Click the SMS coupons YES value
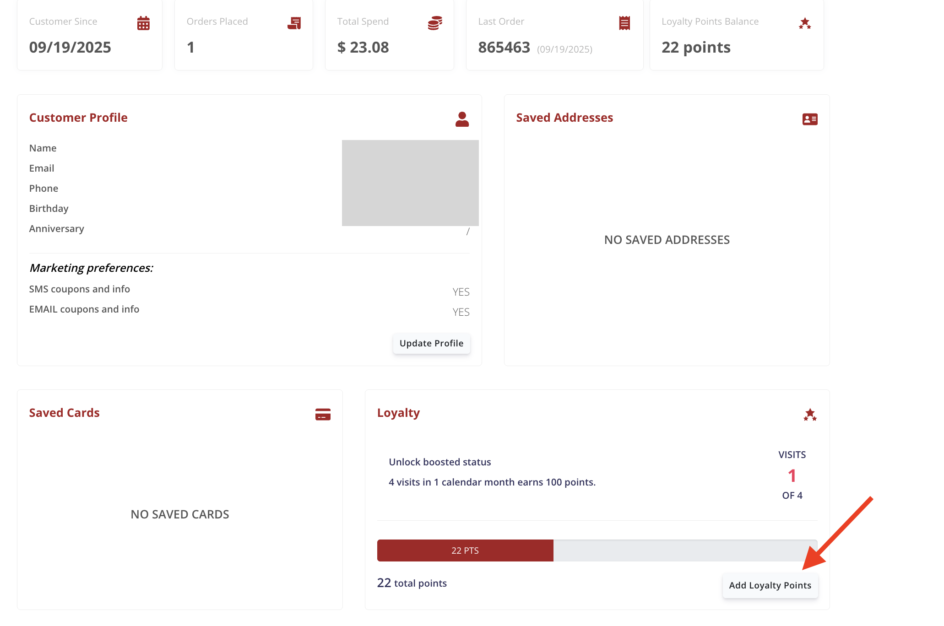 pos(461,292)
